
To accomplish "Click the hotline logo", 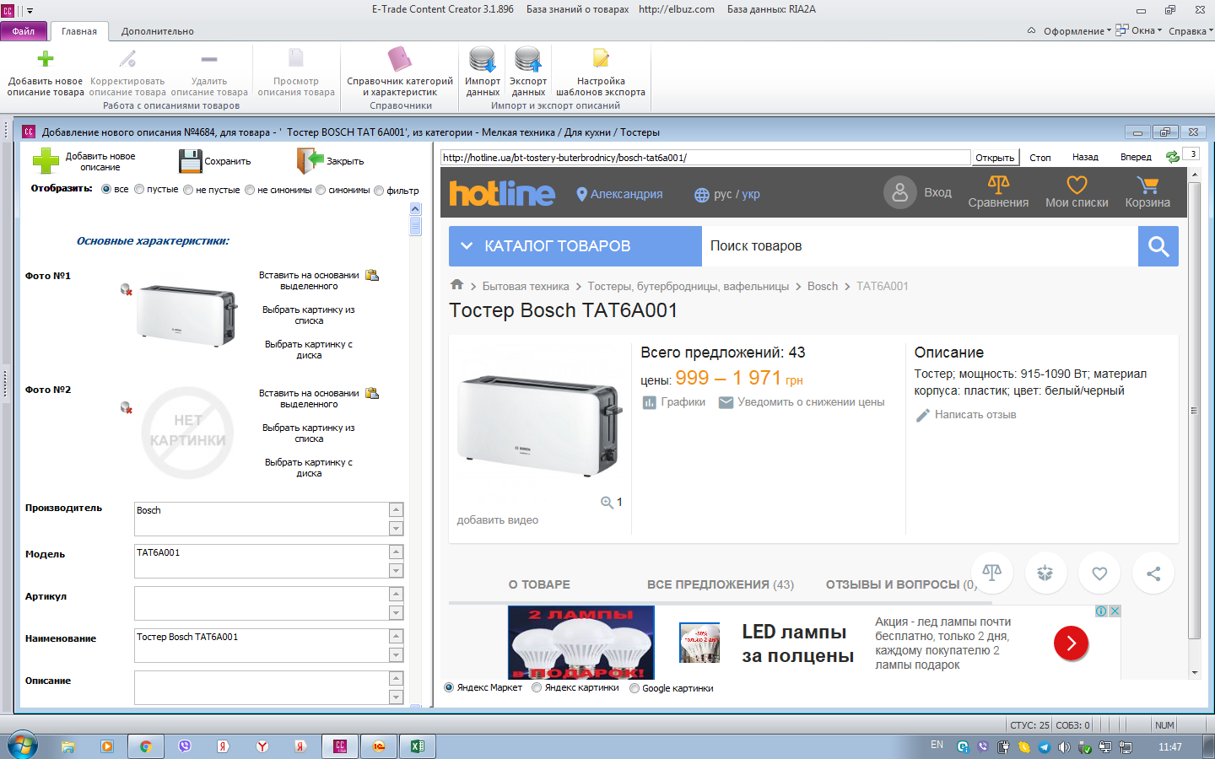I will coord(502,193).
